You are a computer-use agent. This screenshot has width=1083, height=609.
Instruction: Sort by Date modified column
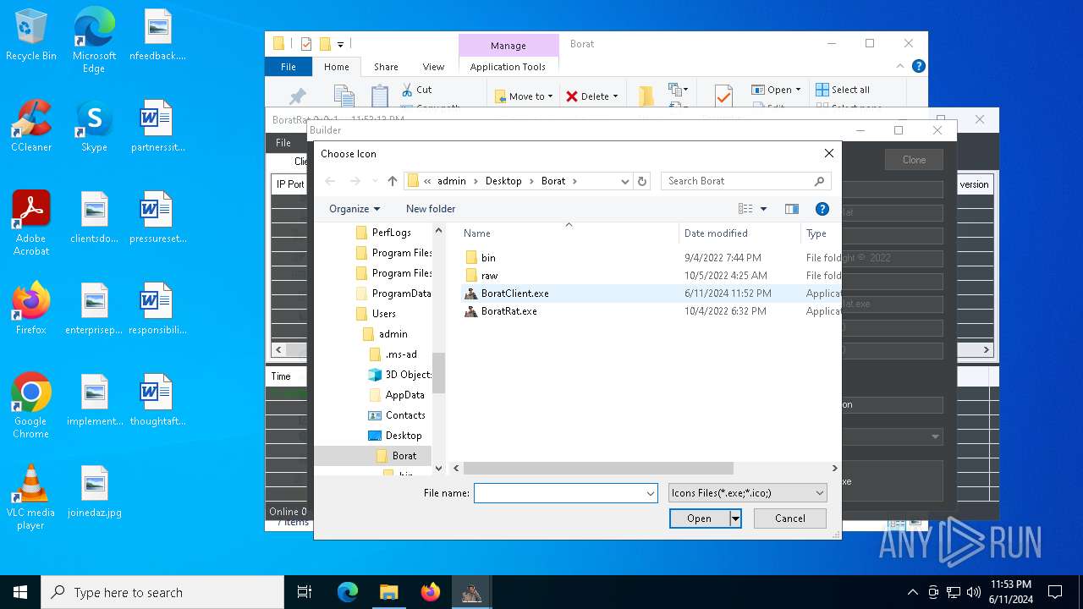739,233
